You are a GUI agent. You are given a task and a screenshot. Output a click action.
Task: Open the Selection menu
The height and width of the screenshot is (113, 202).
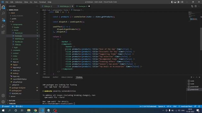pos(19,2)
